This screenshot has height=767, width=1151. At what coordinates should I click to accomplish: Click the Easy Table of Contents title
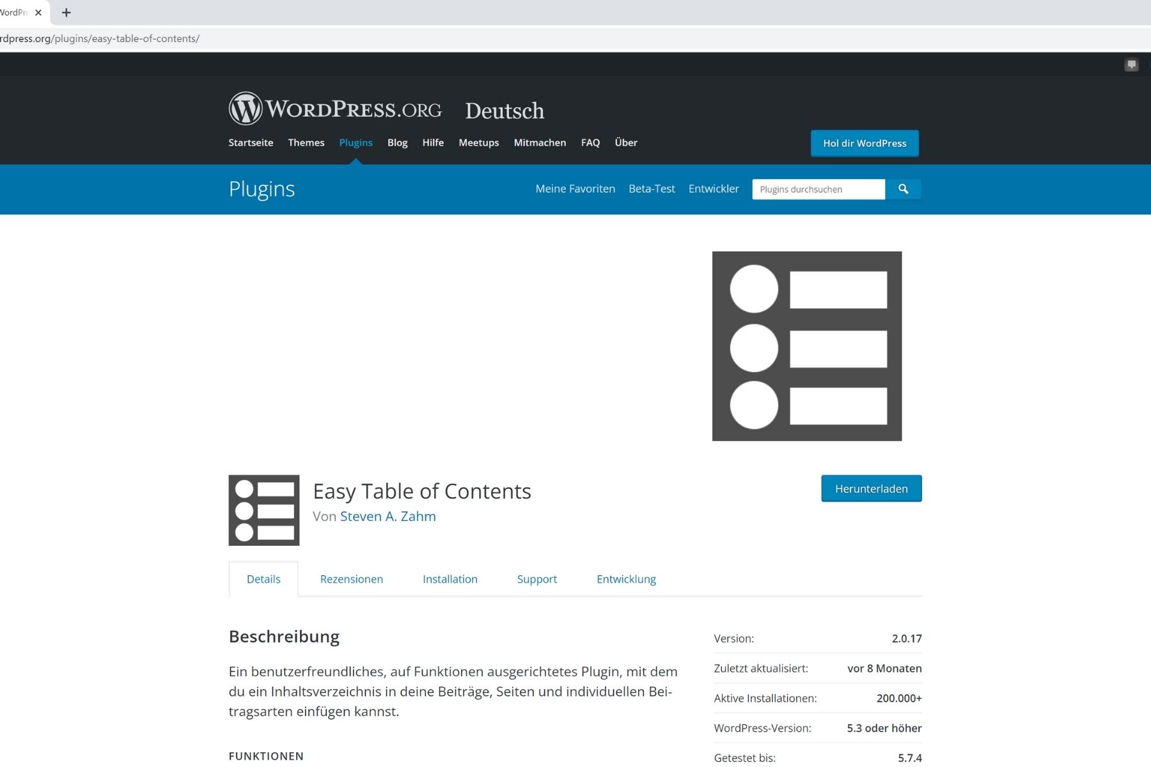pos(422,491)
